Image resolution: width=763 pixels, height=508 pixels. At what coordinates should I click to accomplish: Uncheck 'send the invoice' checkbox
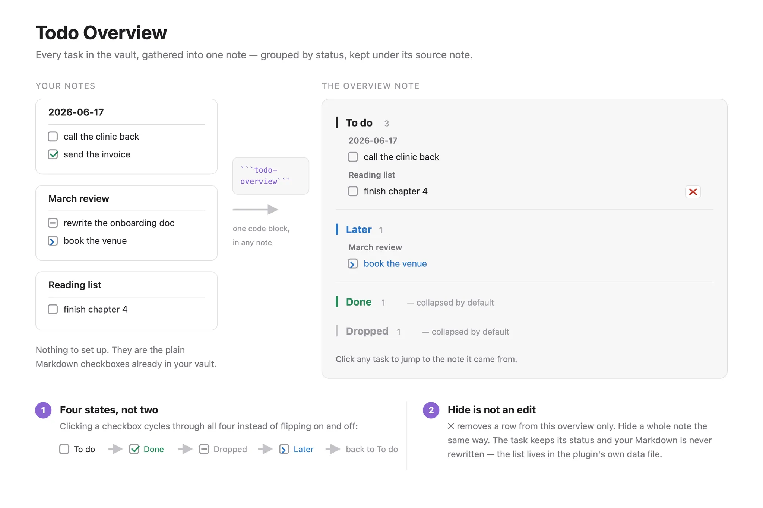[x=53, y=154]
